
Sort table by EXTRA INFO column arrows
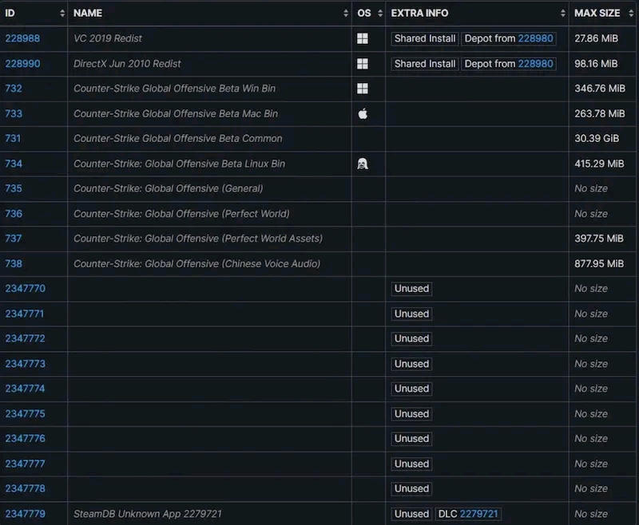563,14
